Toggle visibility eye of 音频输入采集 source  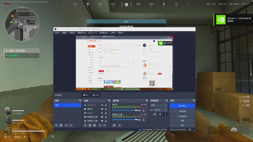click(102, 121)
